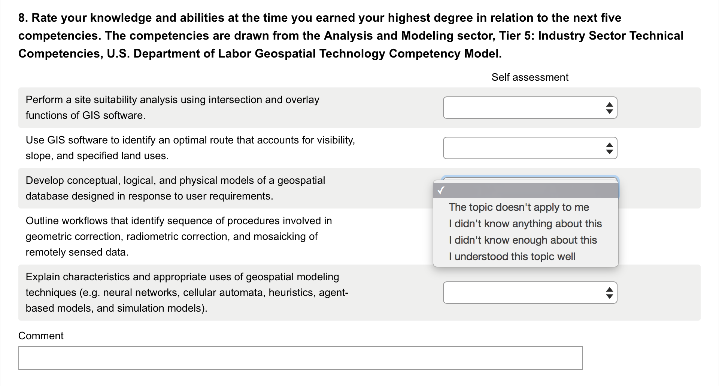Click the "Outline workflows that identify sequence" row text
719x386 pixels.
(x=179, y=237)
